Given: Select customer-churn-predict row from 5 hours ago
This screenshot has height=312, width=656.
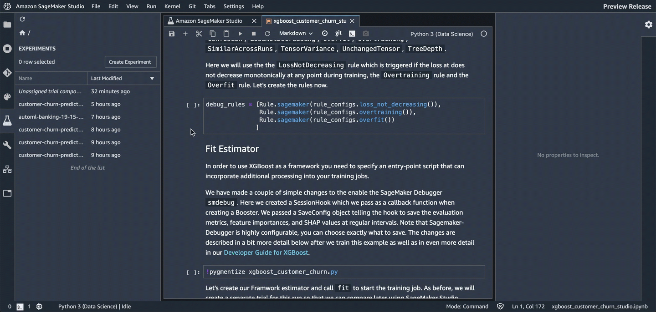Looking at the screenshot, I should click(87, 104).
